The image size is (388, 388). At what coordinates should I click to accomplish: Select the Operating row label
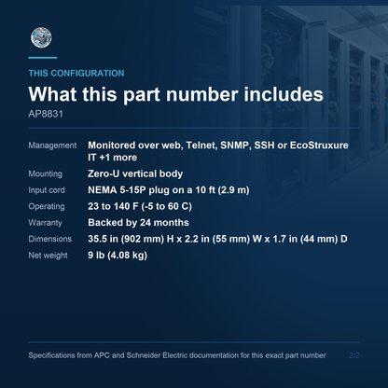47,206
